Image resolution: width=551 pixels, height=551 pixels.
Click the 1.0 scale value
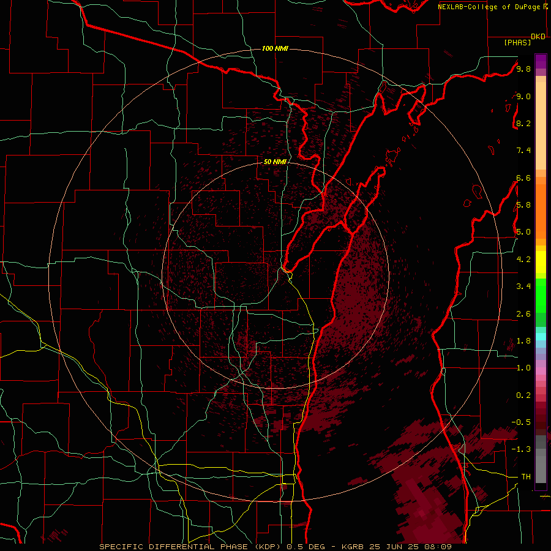pos(523,368)
